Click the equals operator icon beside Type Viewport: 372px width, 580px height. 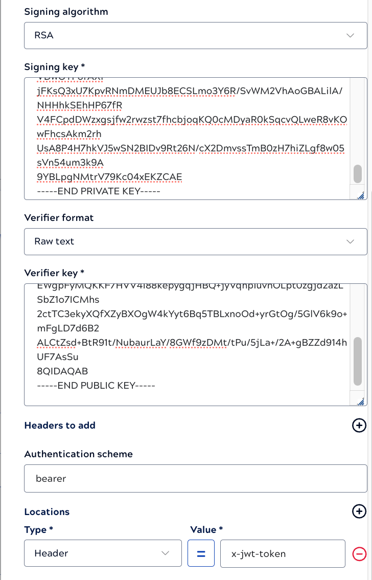201,553
